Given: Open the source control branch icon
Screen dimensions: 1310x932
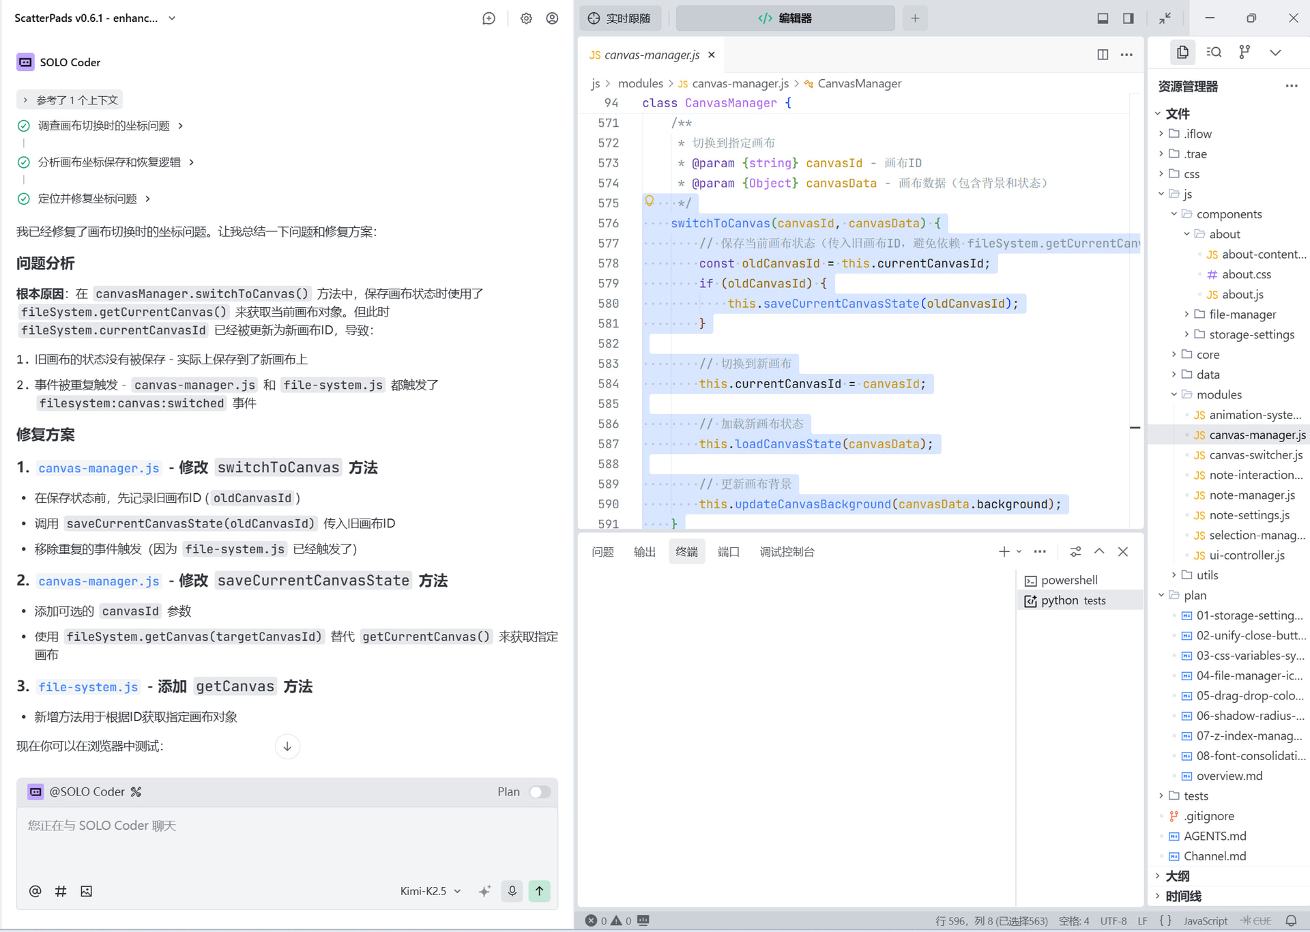Looking at the screenshot, I should 1244,52.
